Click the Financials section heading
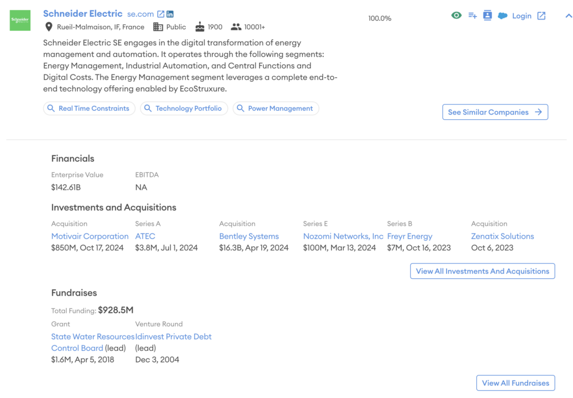 pyautogui.click(x=73, y=158)
